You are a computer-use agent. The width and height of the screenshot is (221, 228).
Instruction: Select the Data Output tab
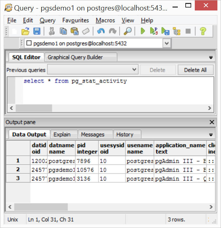tap(29, 135)
